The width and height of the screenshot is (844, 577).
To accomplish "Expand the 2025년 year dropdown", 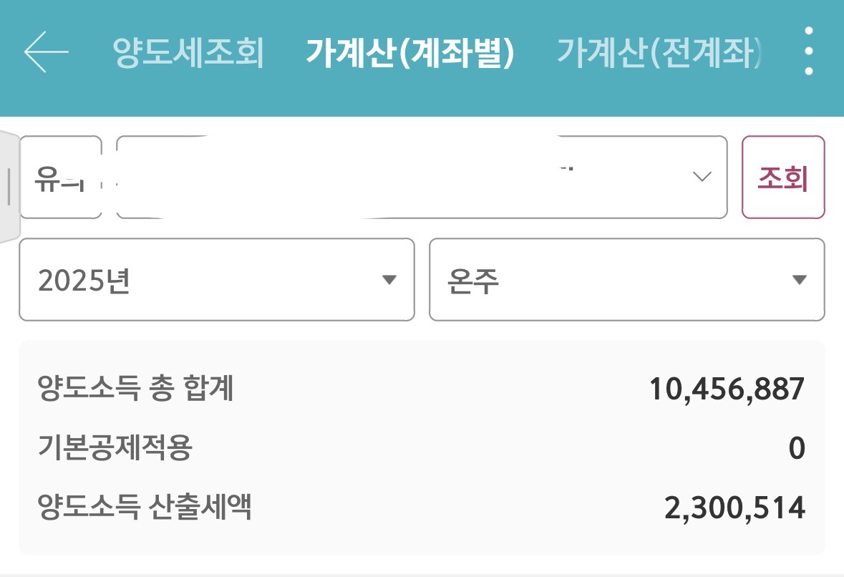I will coord(216,280).
